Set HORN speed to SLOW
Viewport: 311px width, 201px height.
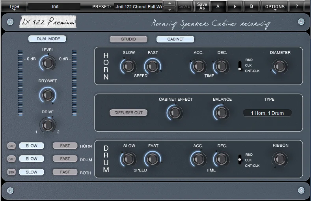pyautogui.click(x=32, y=146)
